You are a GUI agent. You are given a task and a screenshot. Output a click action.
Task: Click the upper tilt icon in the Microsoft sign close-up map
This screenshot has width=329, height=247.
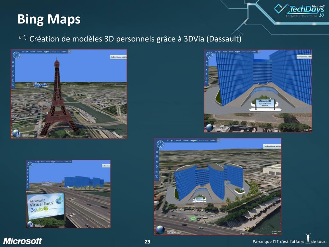(207, 78)
